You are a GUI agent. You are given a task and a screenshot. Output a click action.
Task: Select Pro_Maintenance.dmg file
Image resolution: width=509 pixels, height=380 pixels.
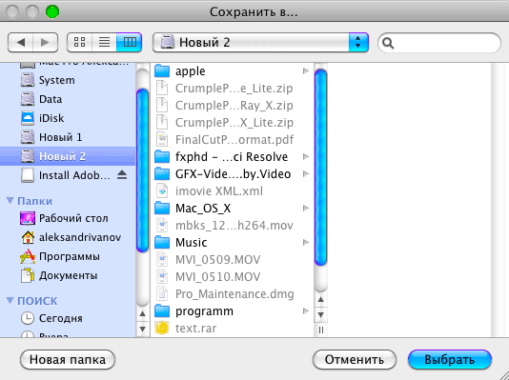coord(233,294)
